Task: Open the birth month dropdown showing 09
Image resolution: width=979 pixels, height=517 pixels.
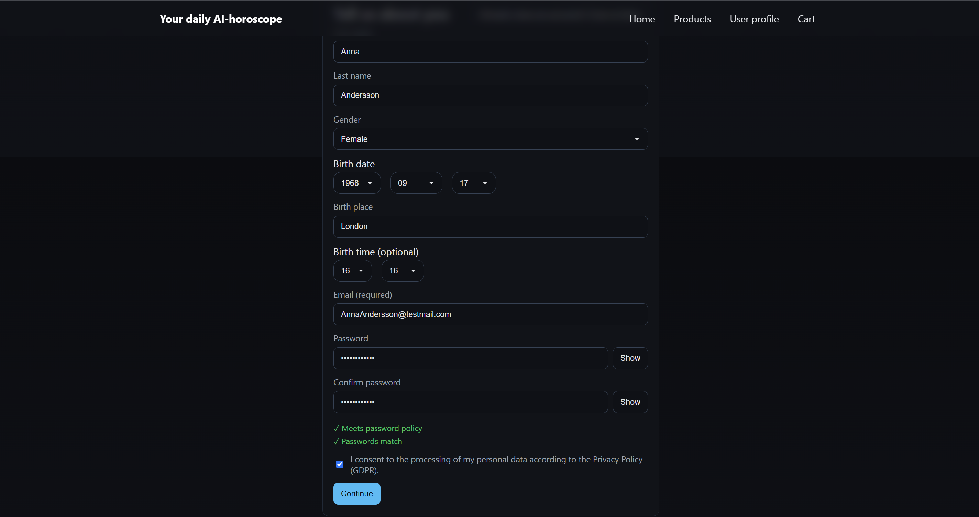Action: (416, 183)
